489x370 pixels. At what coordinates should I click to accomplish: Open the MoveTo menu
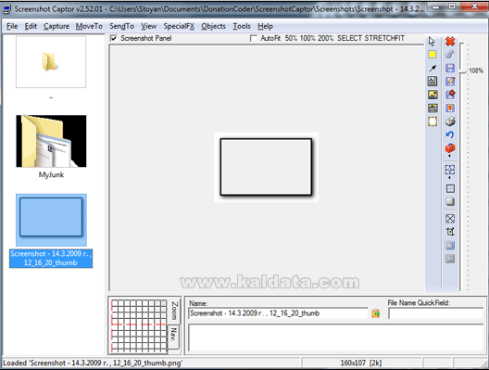pyautogui.click(x=89, y=26)
